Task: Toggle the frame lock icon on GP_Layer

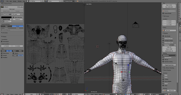Action: click(10, 14)
